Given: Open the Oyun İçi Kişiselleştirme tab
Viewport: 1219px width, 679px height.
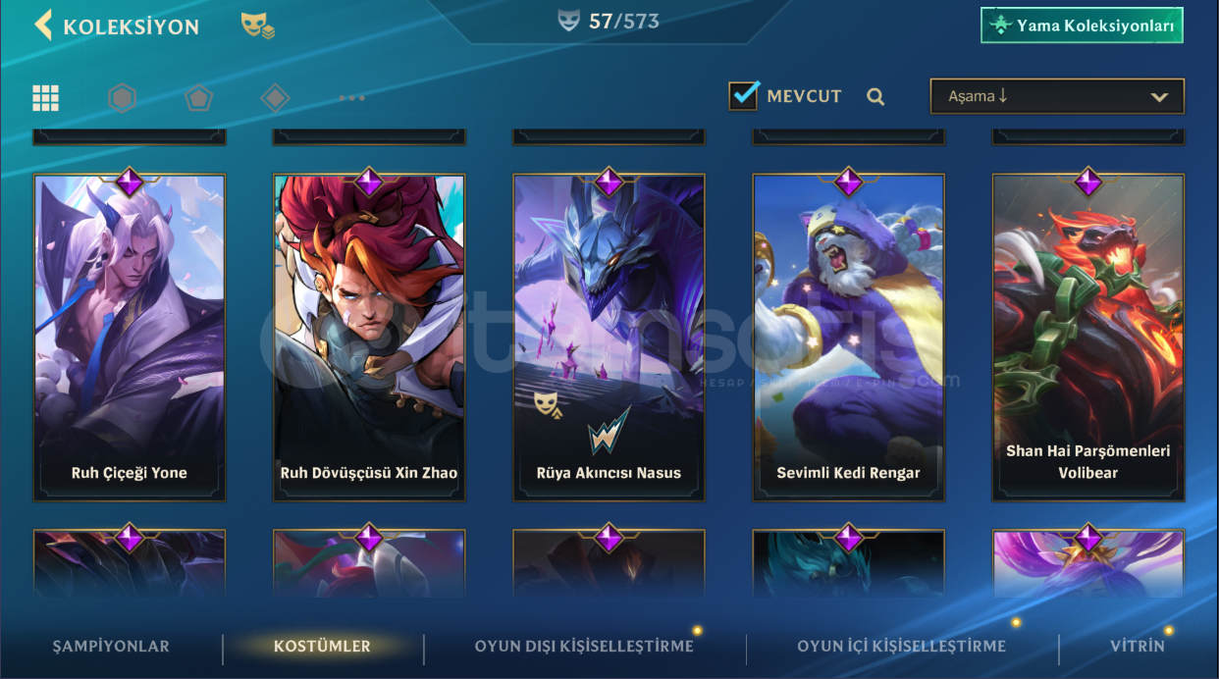Looking at the screenshot, I should point(901,647).
